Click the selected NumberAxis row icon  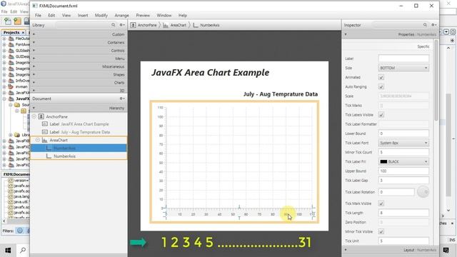point(49,148)
